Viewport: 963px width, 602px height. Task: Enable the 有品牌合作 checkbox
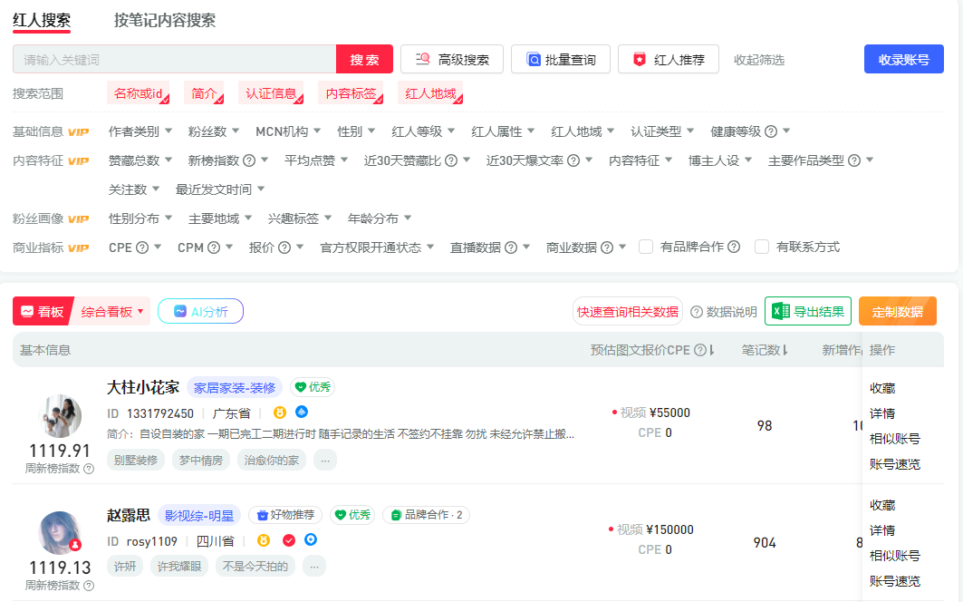(646, 247)
